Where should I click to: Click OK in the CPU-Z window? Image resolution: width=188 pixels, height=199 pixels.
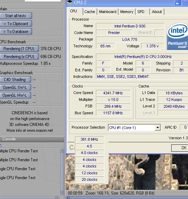(x=180, y=148)
